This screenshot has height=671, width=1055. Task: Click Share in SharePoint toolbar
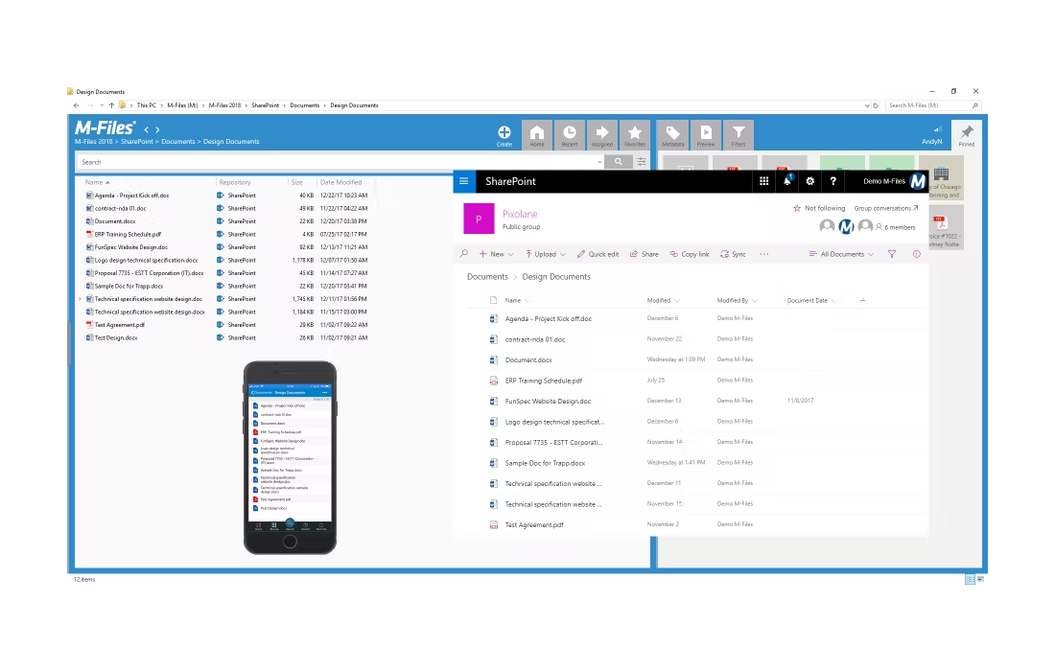(644, 254)
